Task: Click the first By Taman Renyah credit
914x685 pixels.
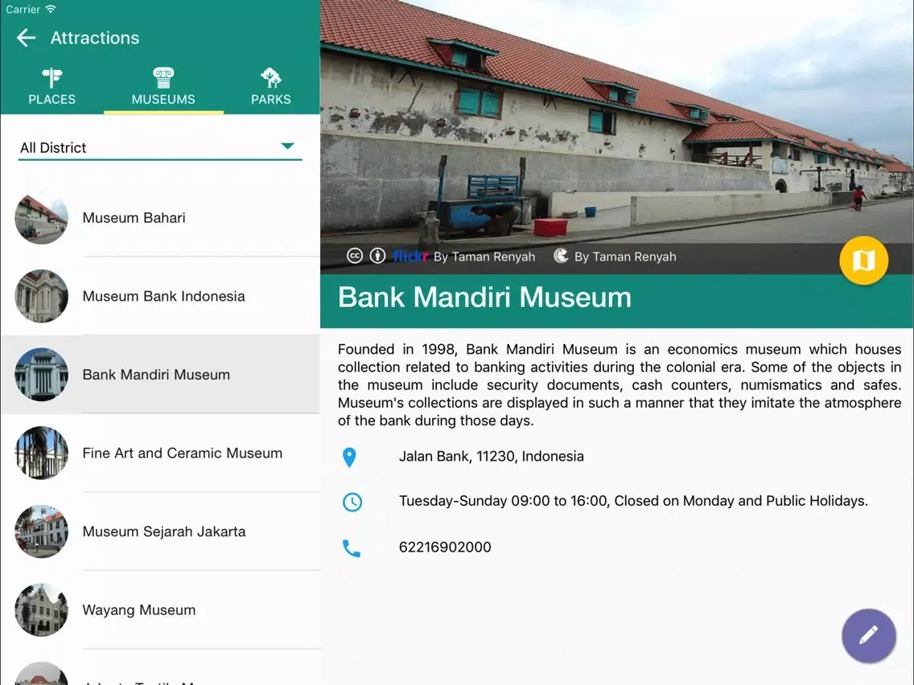Action: 484,257
